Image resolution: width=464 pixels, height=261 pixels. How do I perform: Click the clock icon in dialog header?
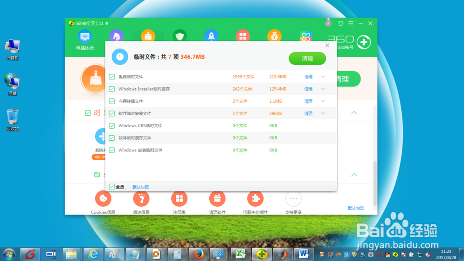(x=120, y=57)
